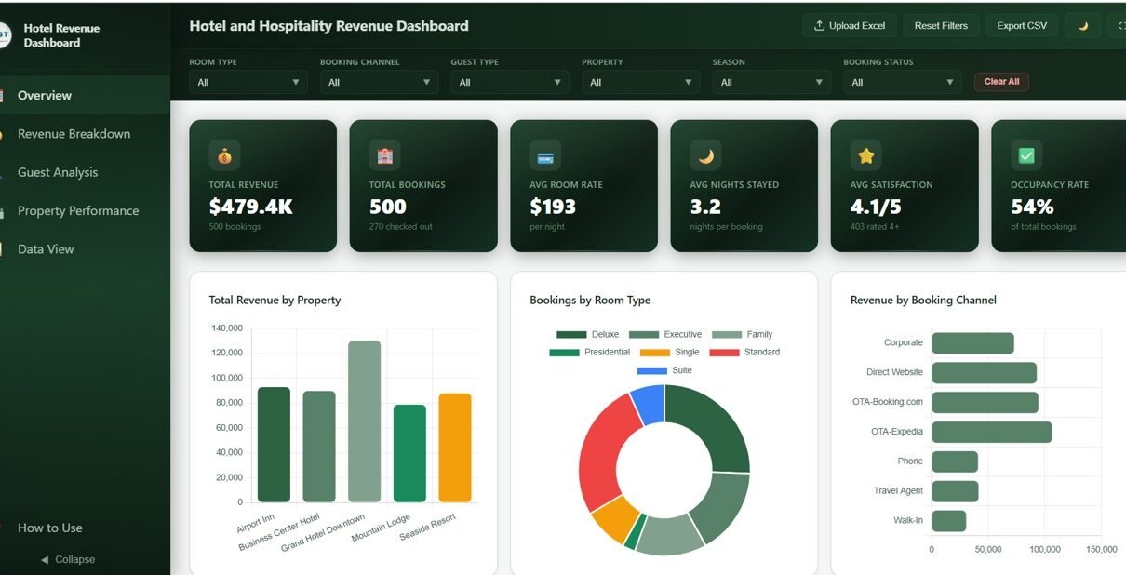Click the credit card icon on Avg Room Rate card

[545, 155]
